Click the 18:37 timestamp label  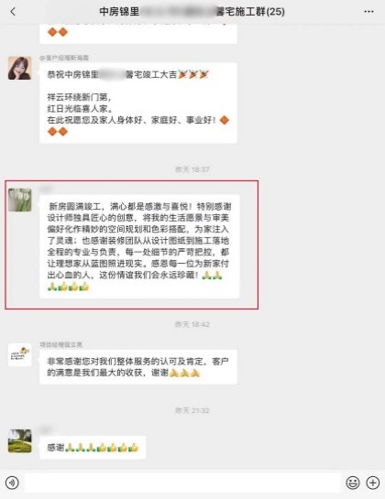point(192,169)
